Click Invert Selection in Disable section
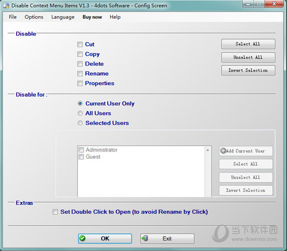The image size is (287, 251). tap(248, 70)
